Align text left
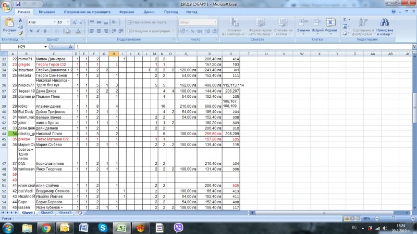The height and width of the screenshot is (234, 417). (x=92, y=31)
